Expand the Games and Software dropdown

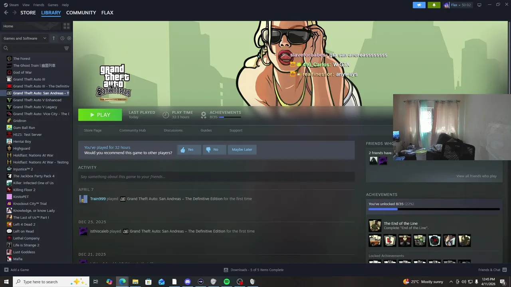[25, 38]
